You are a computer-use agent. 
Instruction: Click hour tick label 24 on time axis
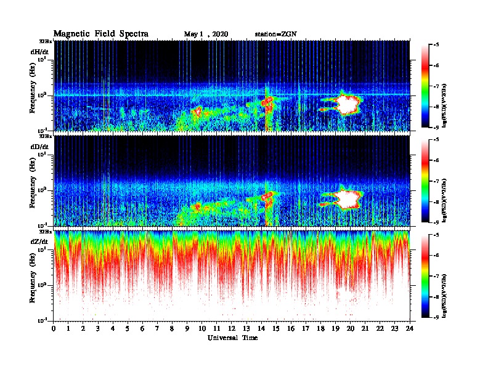coord(410,328)
